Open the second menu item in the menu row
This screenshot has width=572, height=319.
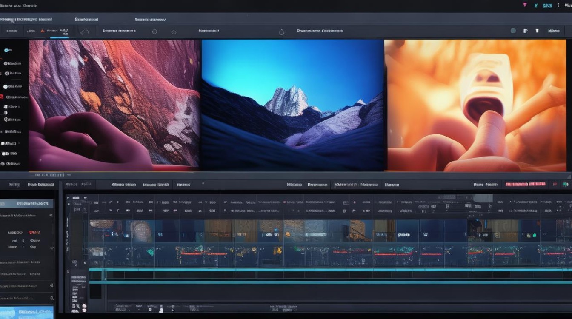pos(86,20)
